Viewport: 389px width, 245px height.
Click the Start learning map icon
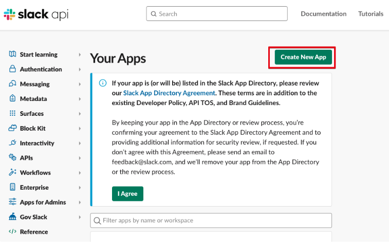(12, 54)
